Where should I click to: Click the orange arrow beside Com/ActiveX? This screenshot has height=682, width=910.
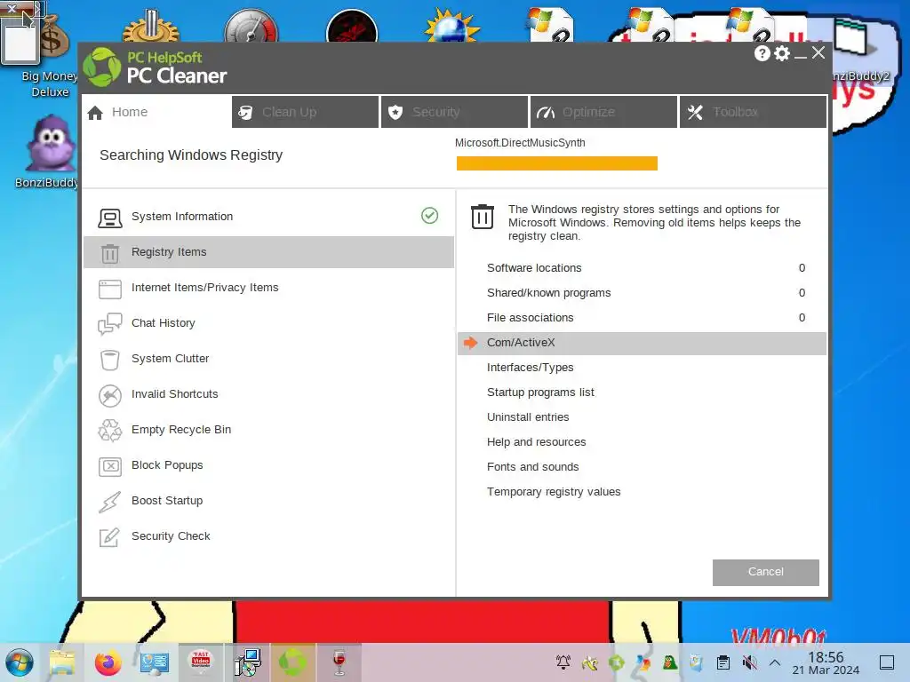click(471, 343)
